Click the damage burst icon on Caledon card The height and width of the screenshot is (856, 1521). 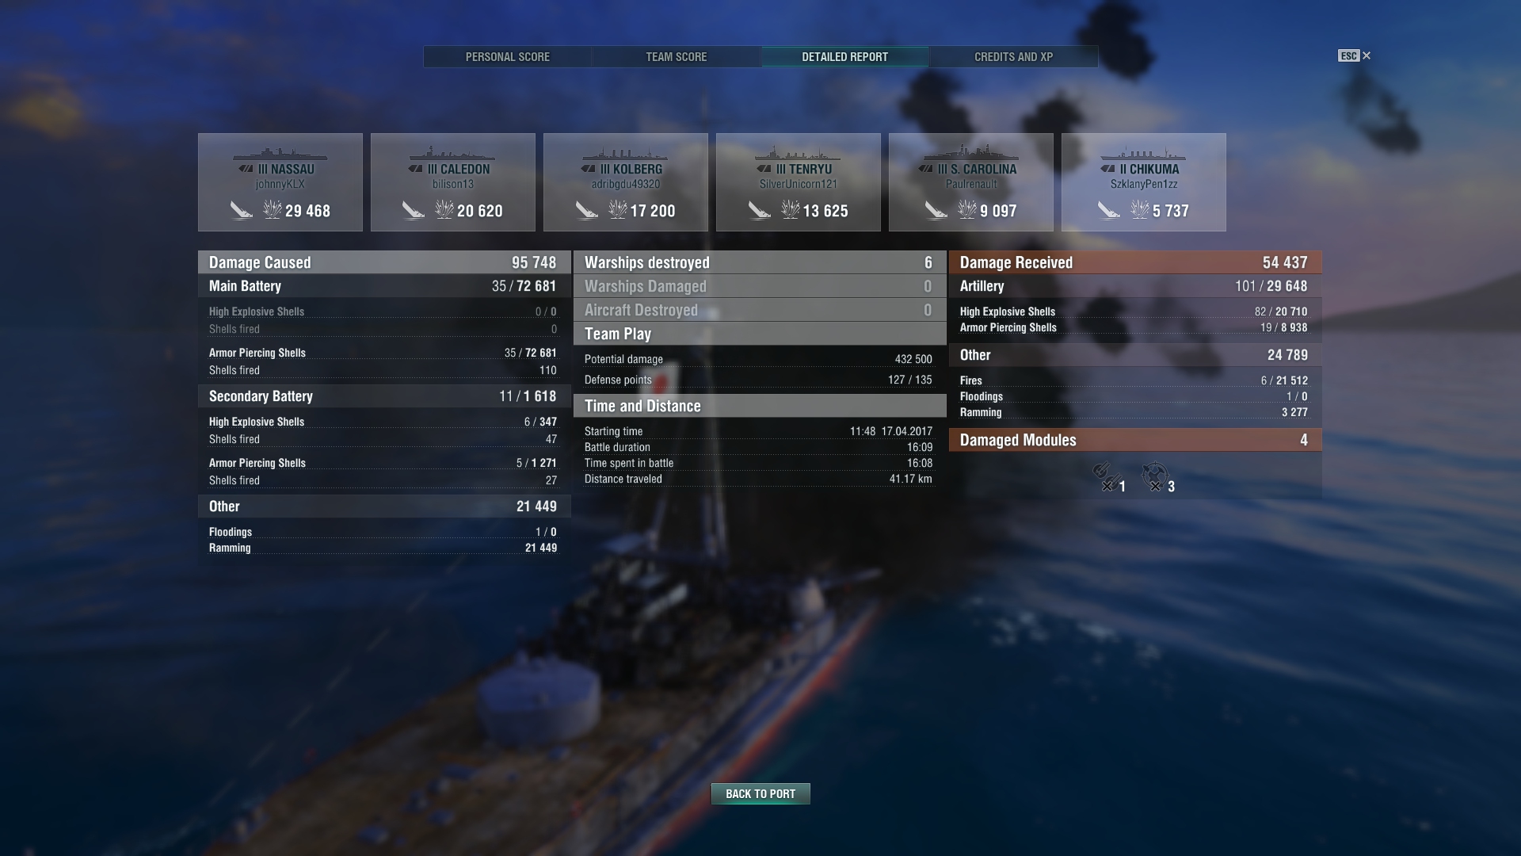coord(444,209)
